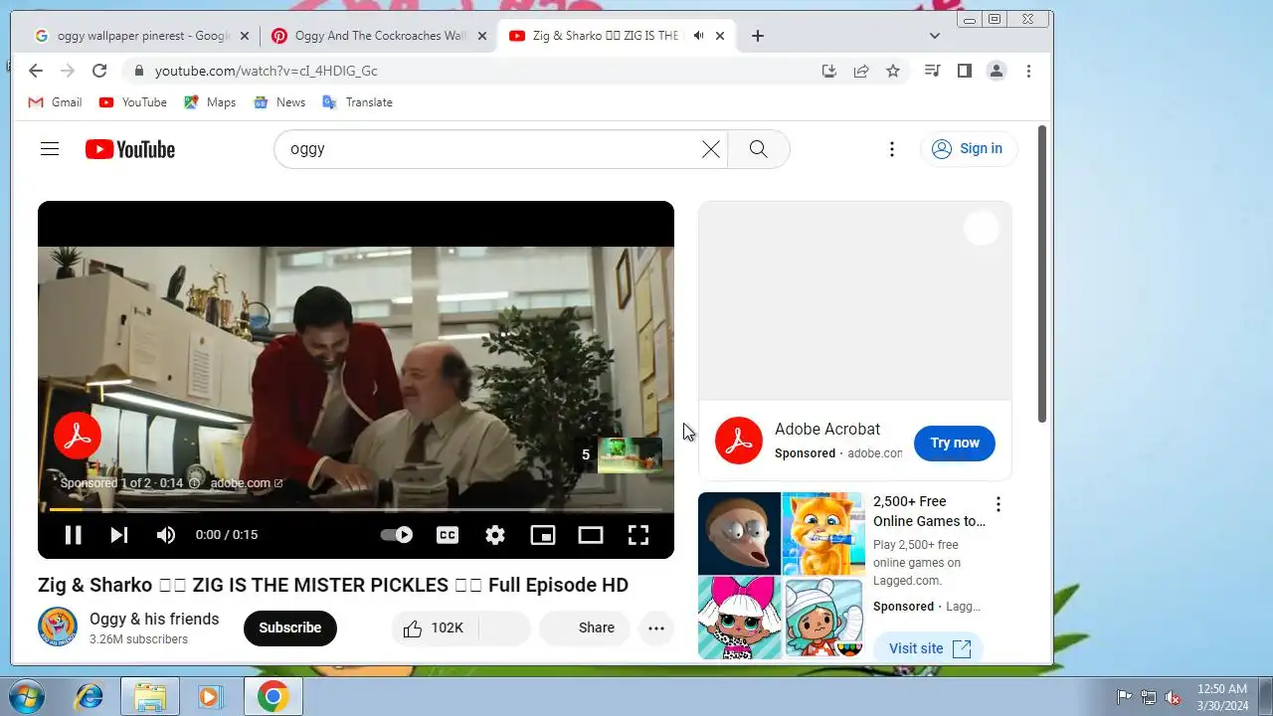
Task: Subscribe to Oggy & his friends
Action: (x=290, y=627)
